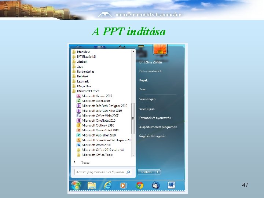Open Microsoft Word 2010 icon
The image size is (264, 198).
point(78,145)
